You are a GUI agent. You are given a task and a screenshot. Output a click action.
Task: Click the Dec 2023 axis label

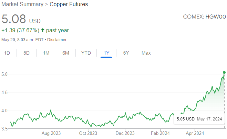coord(125,133)
